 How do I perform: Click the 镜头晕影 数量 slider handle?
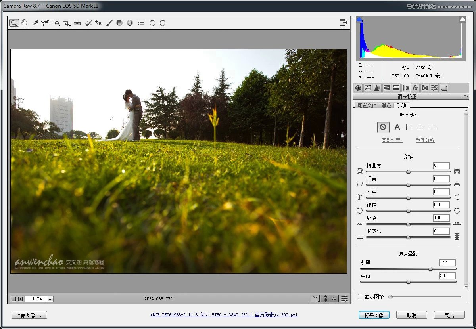430,269
